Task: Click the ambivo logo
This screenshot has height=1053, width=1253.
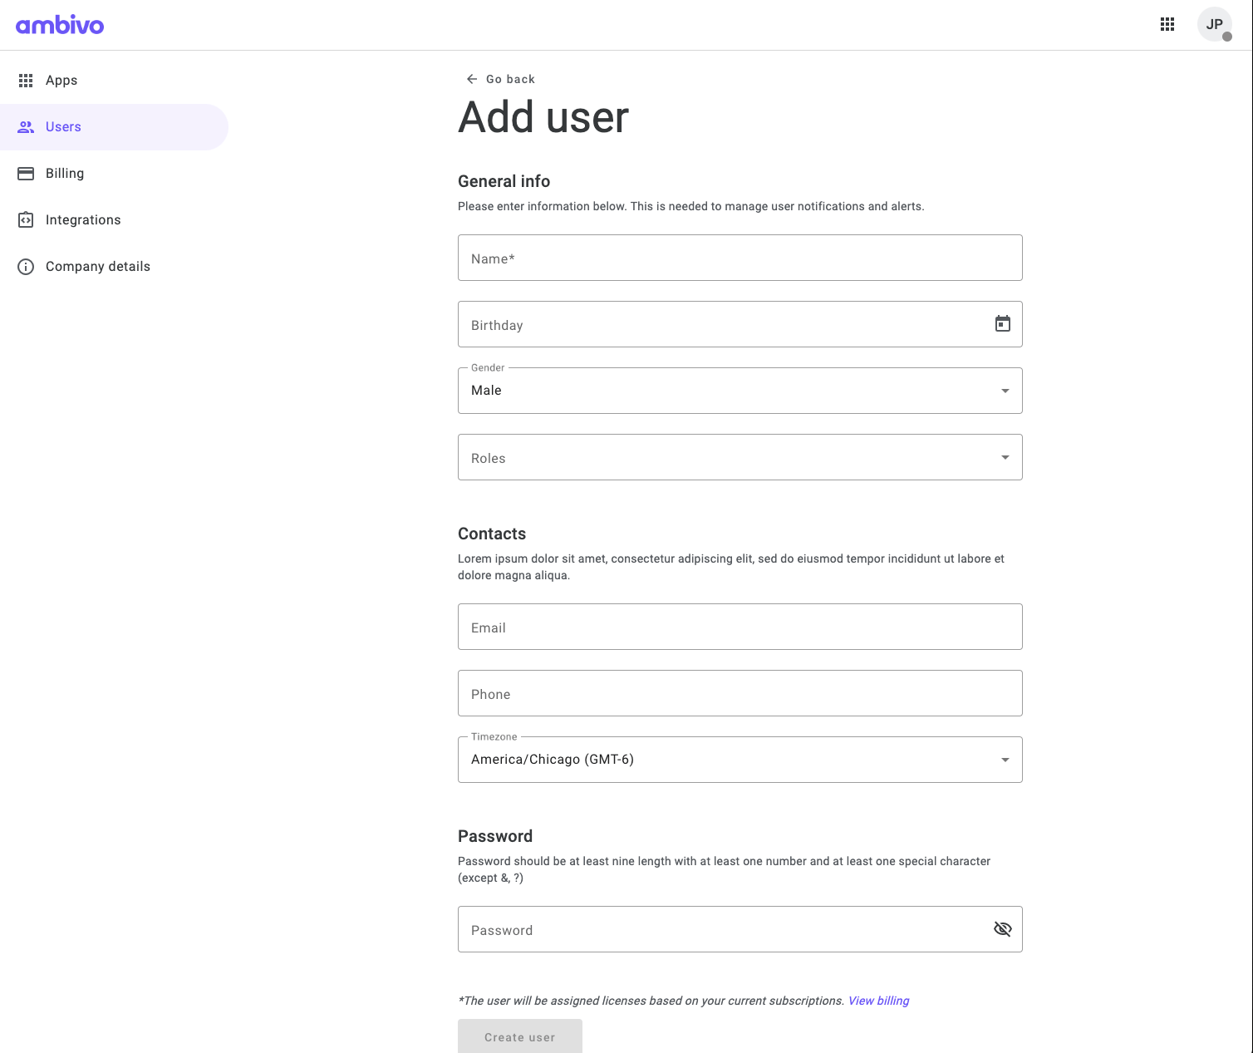Action: click(59, 24)
